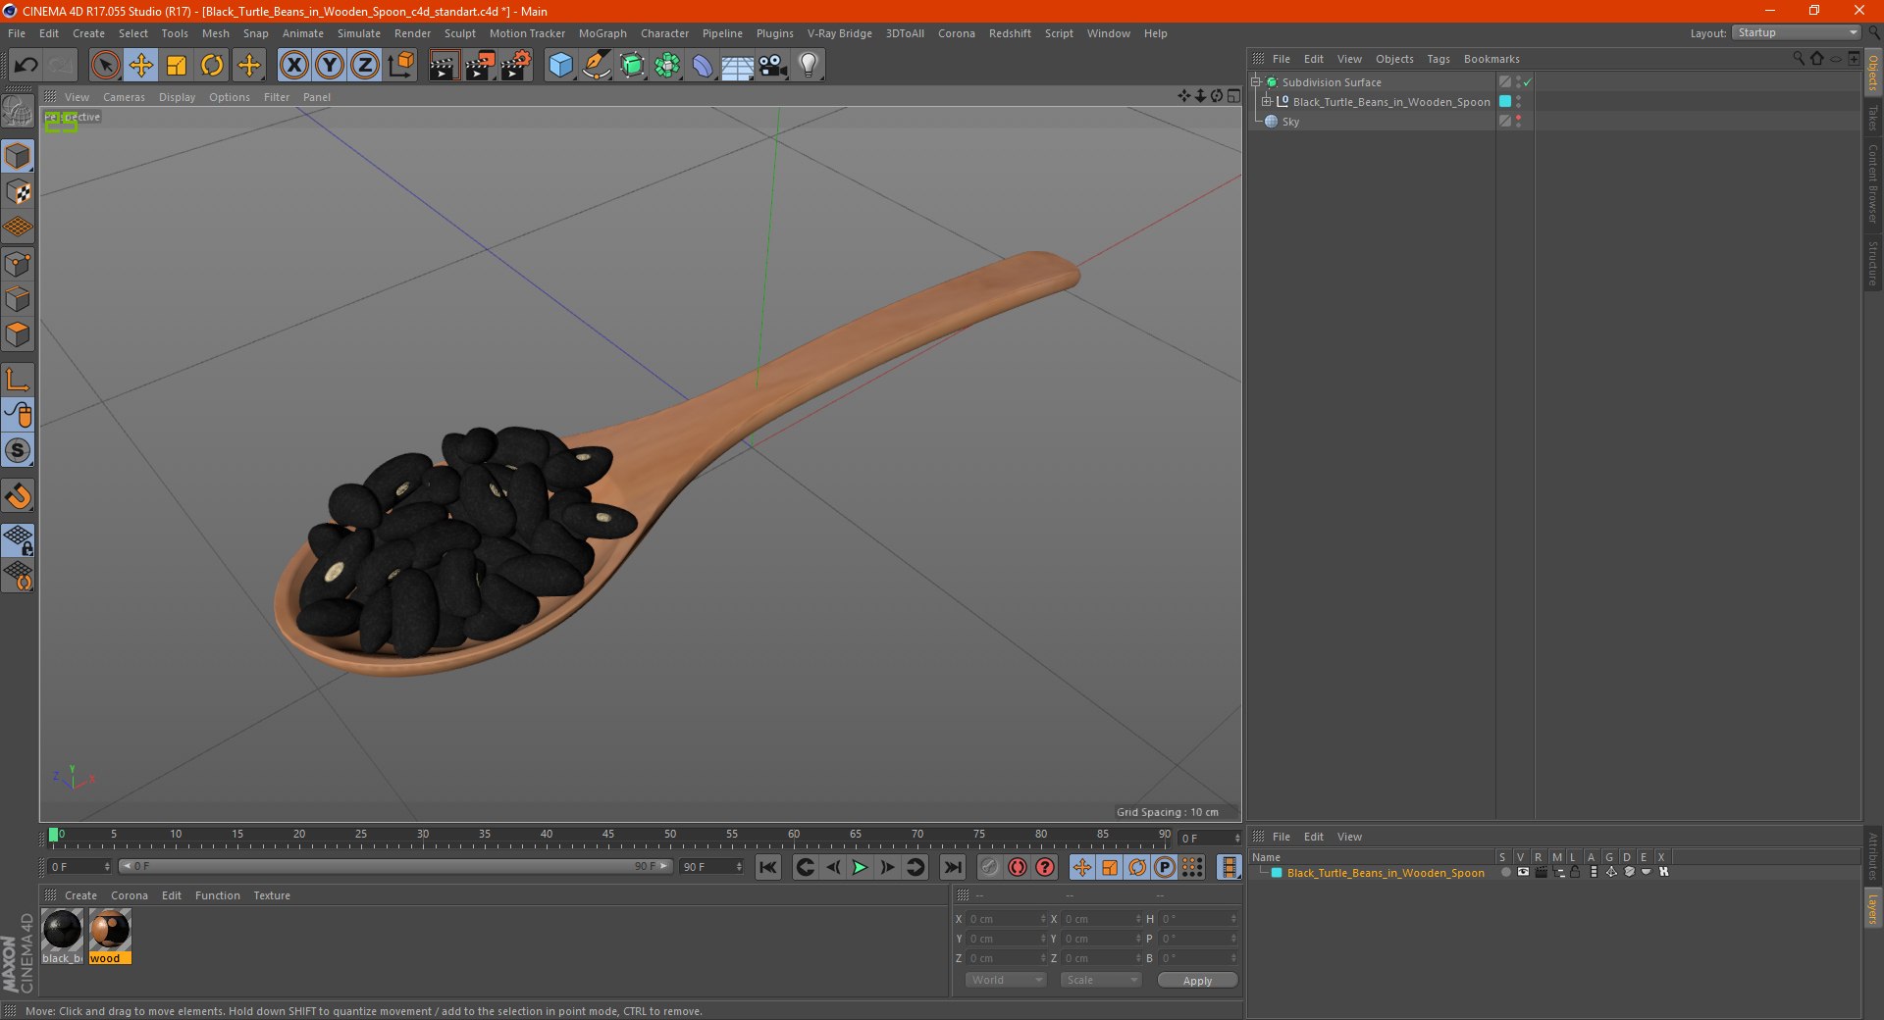Add a Subdivision Surface generator icon
This screenshot has width=1884, height=1020.
click(632, 66)
